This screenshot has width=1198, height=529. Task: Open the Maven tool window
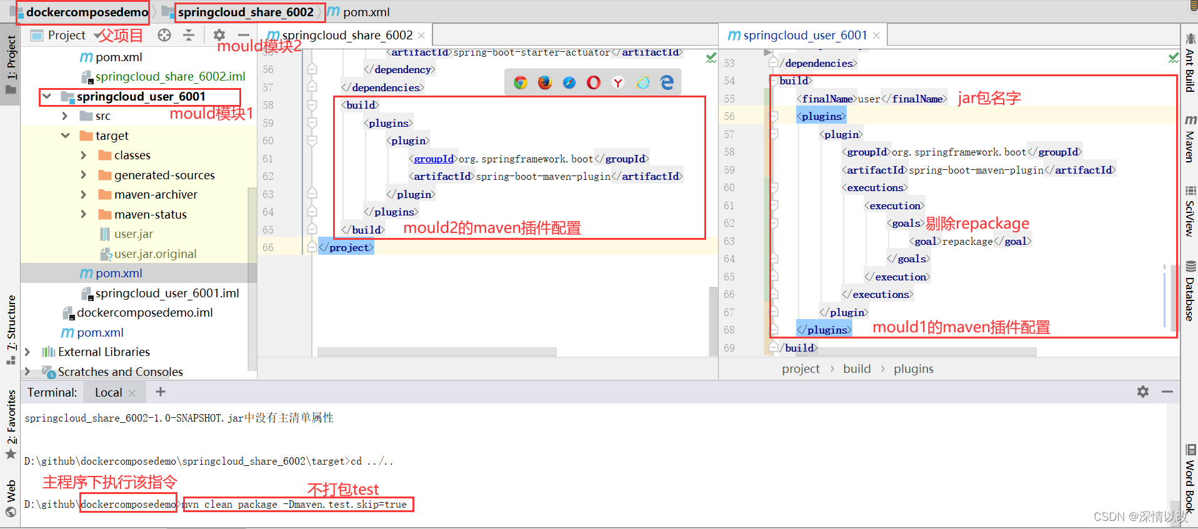click(x=1190, y=139)
